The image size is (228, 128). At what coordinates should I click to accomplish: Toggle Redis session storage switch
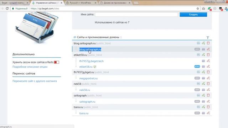(56, 62)
